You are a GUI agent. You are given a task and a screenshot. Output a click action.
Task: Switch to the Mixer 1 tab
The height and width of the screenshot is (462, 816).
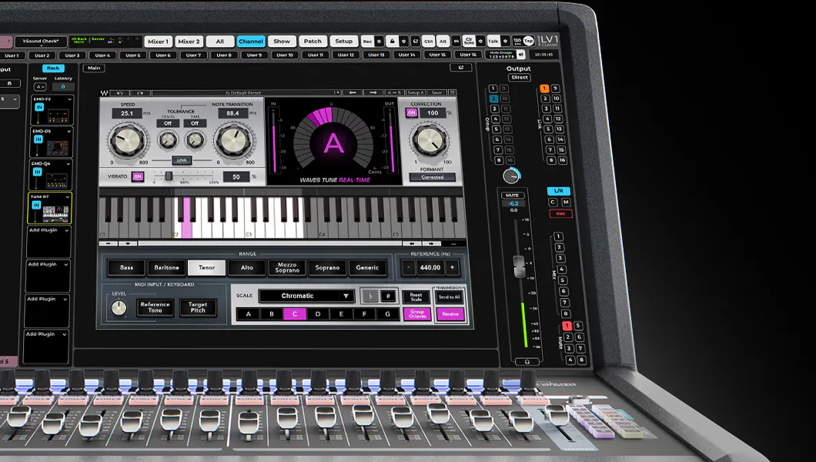[x=159, y=42]
